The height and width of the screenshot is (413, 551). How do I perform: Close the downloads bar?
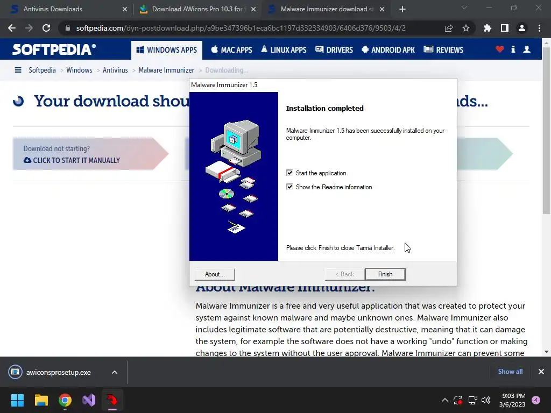pyautogui.click(x=541, y=372)
